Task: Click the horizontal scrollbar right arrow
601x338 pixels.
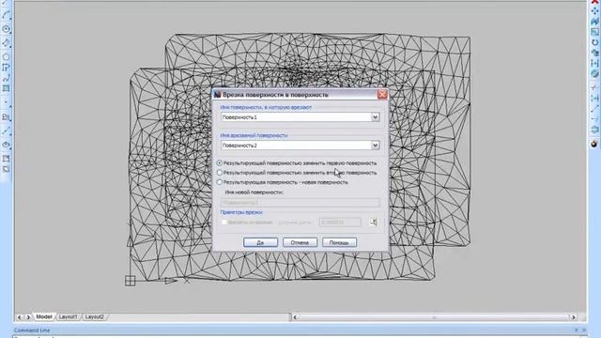Action: pos(574,317)
